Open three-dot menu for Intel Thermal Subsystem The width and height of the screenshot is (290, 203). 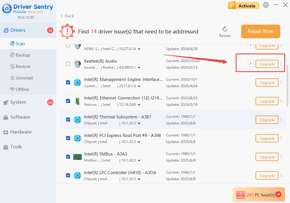[281, 120]
